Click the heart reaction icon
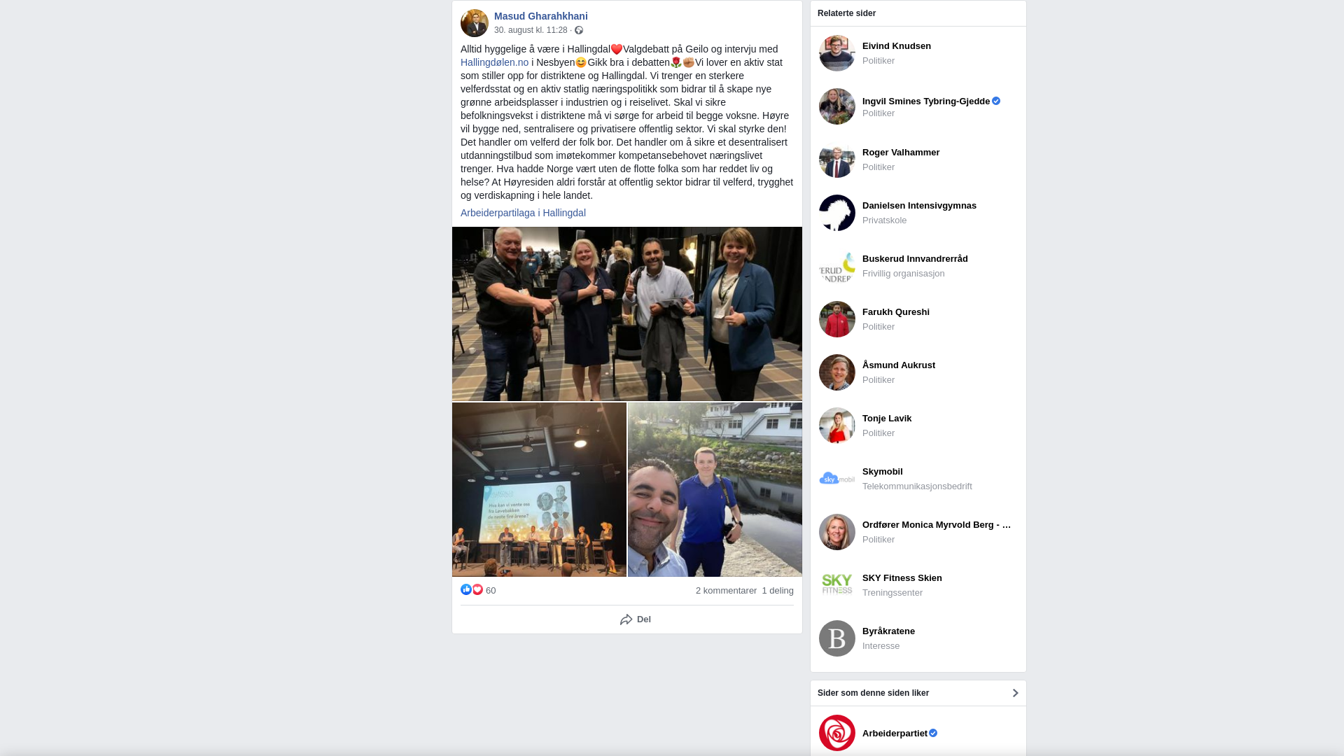Screen dimensions: 1344x756 point(477,589)
